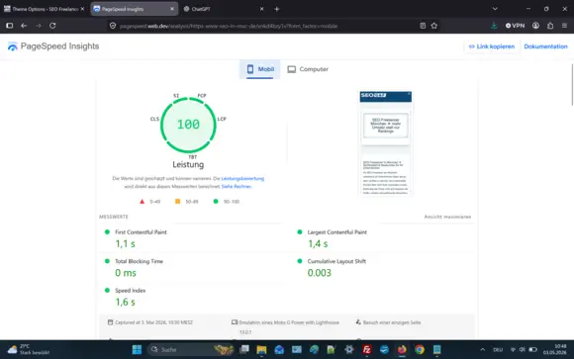
Task: Click the Cumulative Layout Shift label
Action: (336, 261)
